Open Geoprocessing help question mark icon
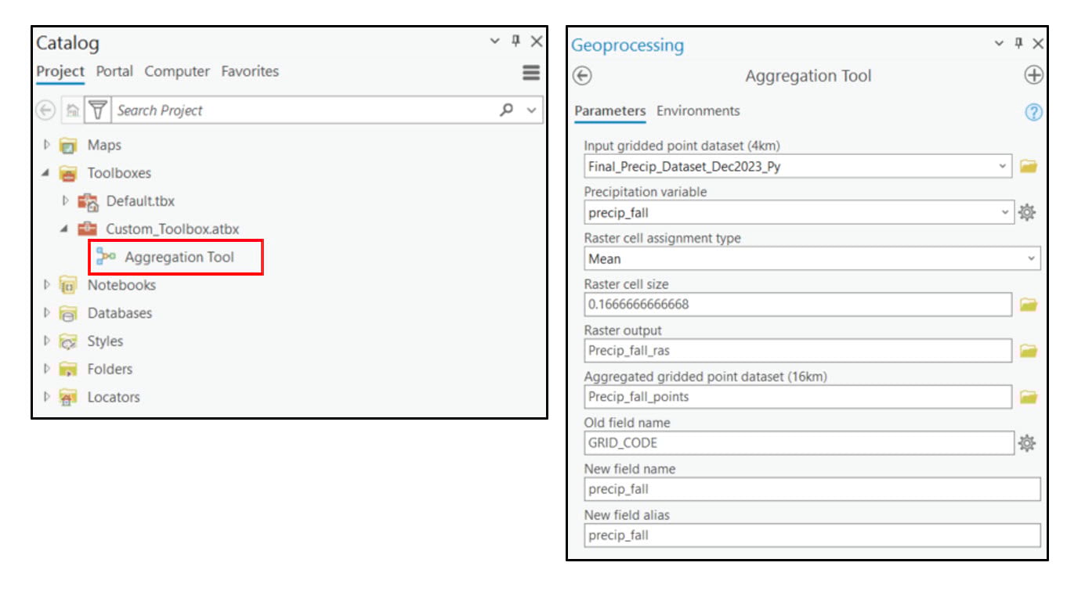The height and width of the screenshot is (595, 1067). point(1033,112)
